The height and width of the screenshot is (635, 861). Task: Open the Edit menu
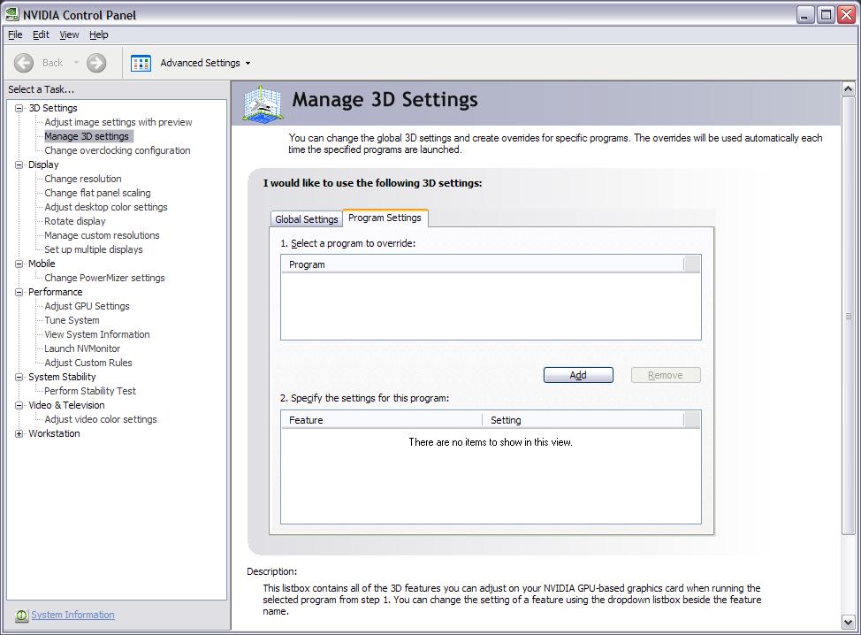click(x=41, y=34)
